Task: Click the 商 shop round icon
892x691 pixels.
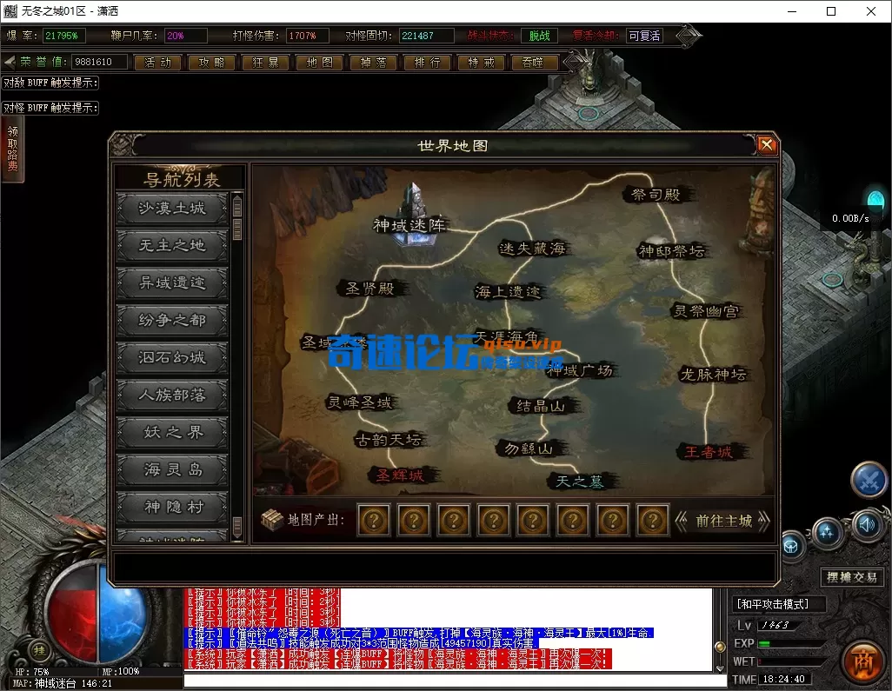Action: [x=862, y=663]
